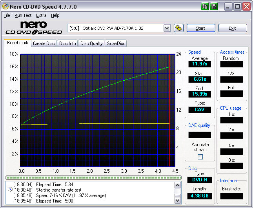Maximize the Nero CD-DVD Speed window
Image resolution: width=253 pixels, height=208 pixels.
point(237,7)
